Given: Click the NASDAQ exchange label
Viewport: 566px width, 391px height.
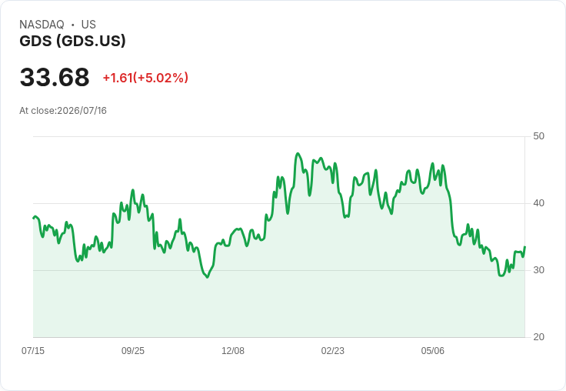Looking at the screenshot, I should [x=42, y=25].
